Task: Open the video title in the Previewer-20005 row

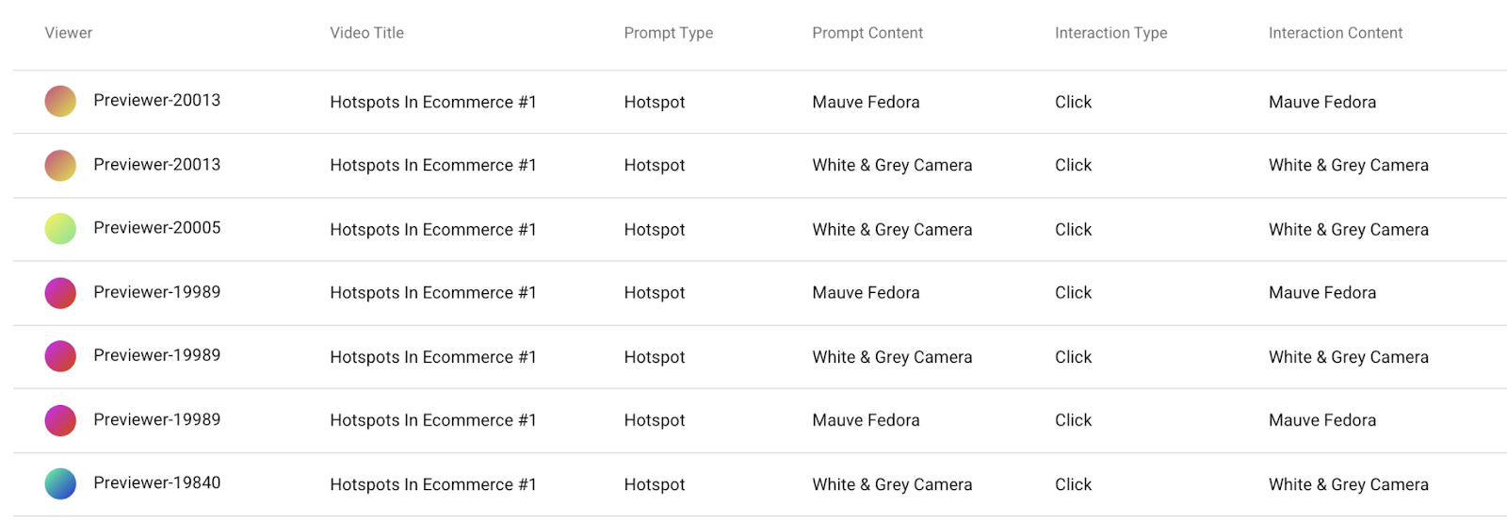Action: tap(432, 230)
